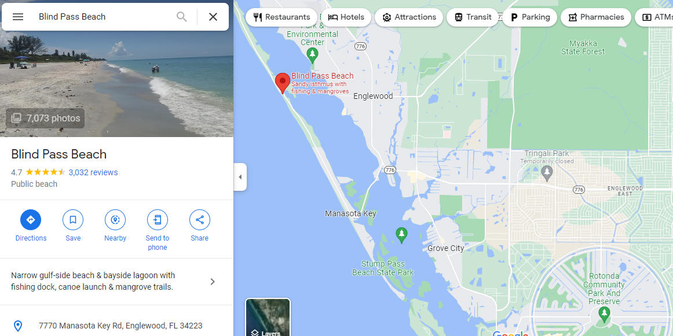Share Blind Pass Beach location
The image size is (673, 336).
tap(200, 220)
